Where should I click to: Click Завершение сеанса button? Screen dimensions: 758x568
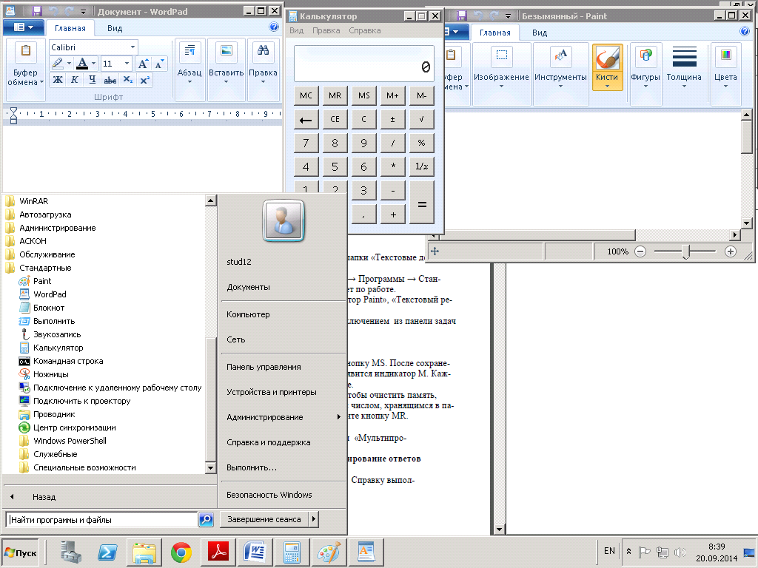coord(264,519)
